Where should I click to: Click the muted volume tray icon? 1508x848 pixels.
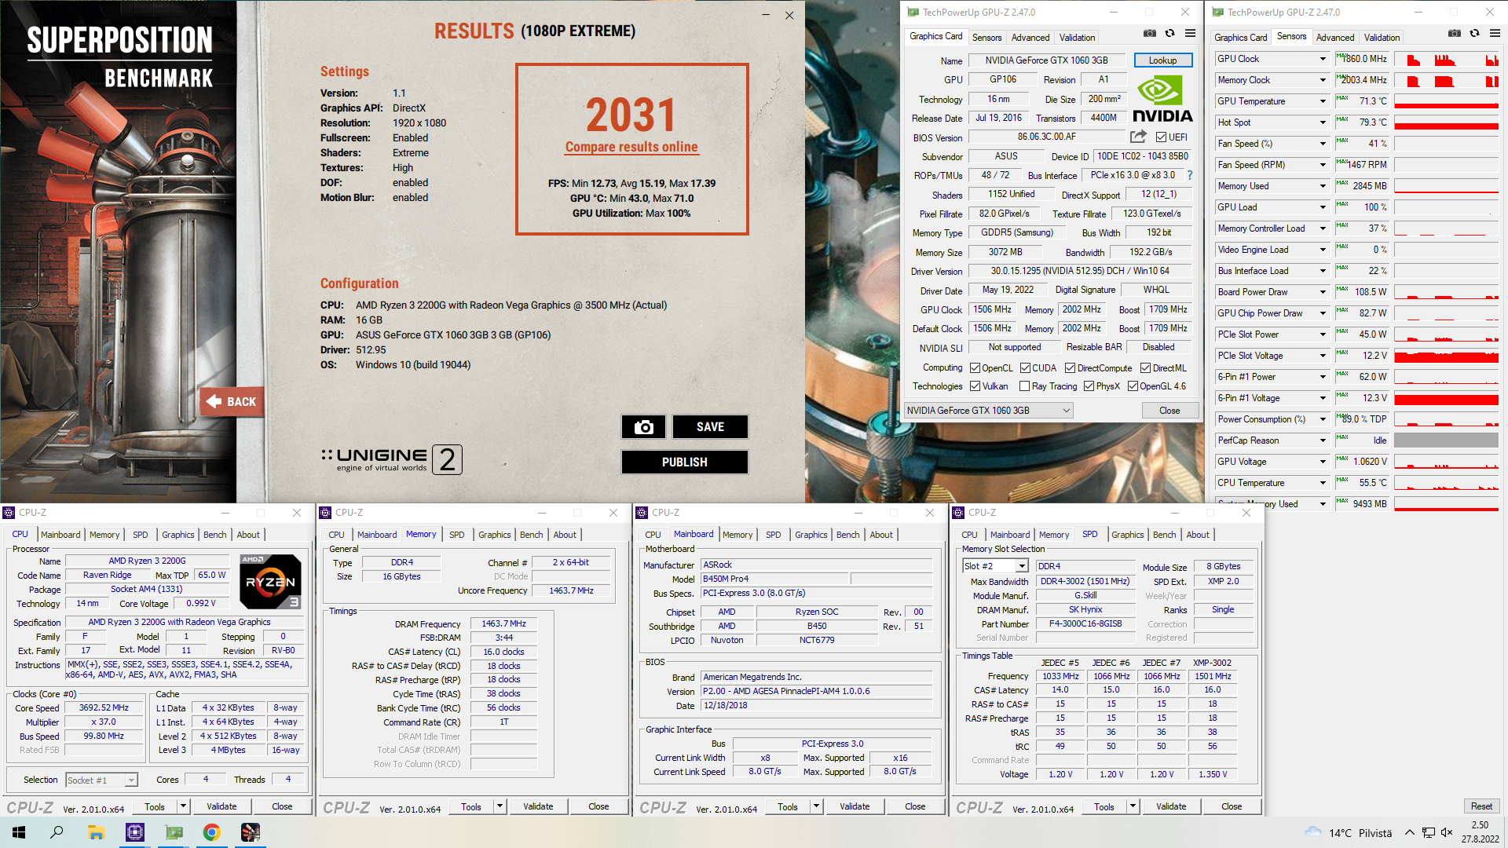[x=1447, y=833]
